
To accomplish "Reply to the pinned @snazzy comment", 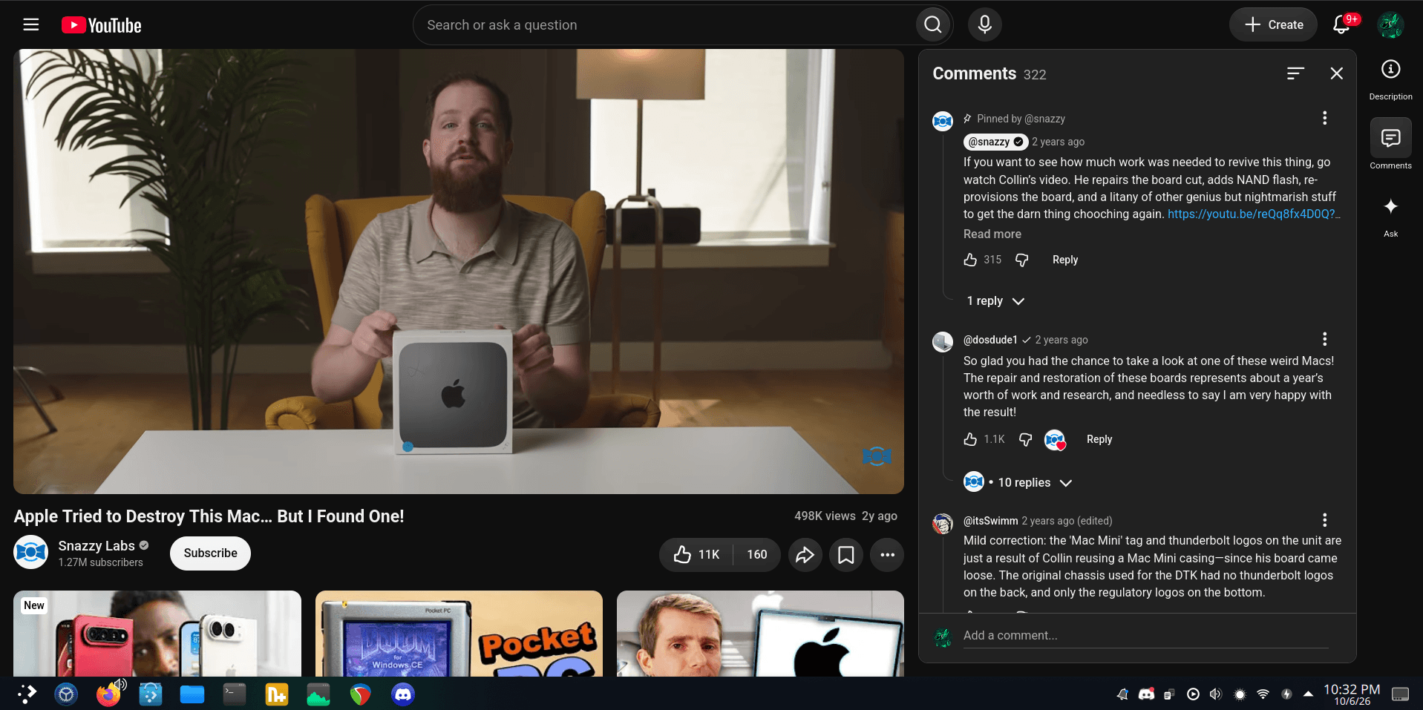I will click(1064, 260).
